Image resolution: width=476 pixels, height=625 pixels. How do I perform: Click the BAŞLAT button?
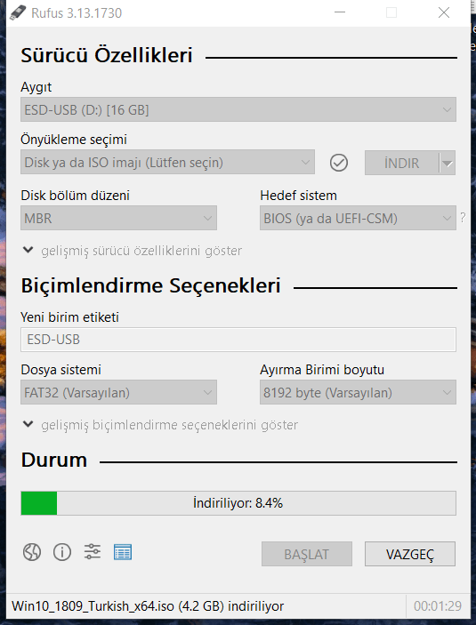(307, 554)
